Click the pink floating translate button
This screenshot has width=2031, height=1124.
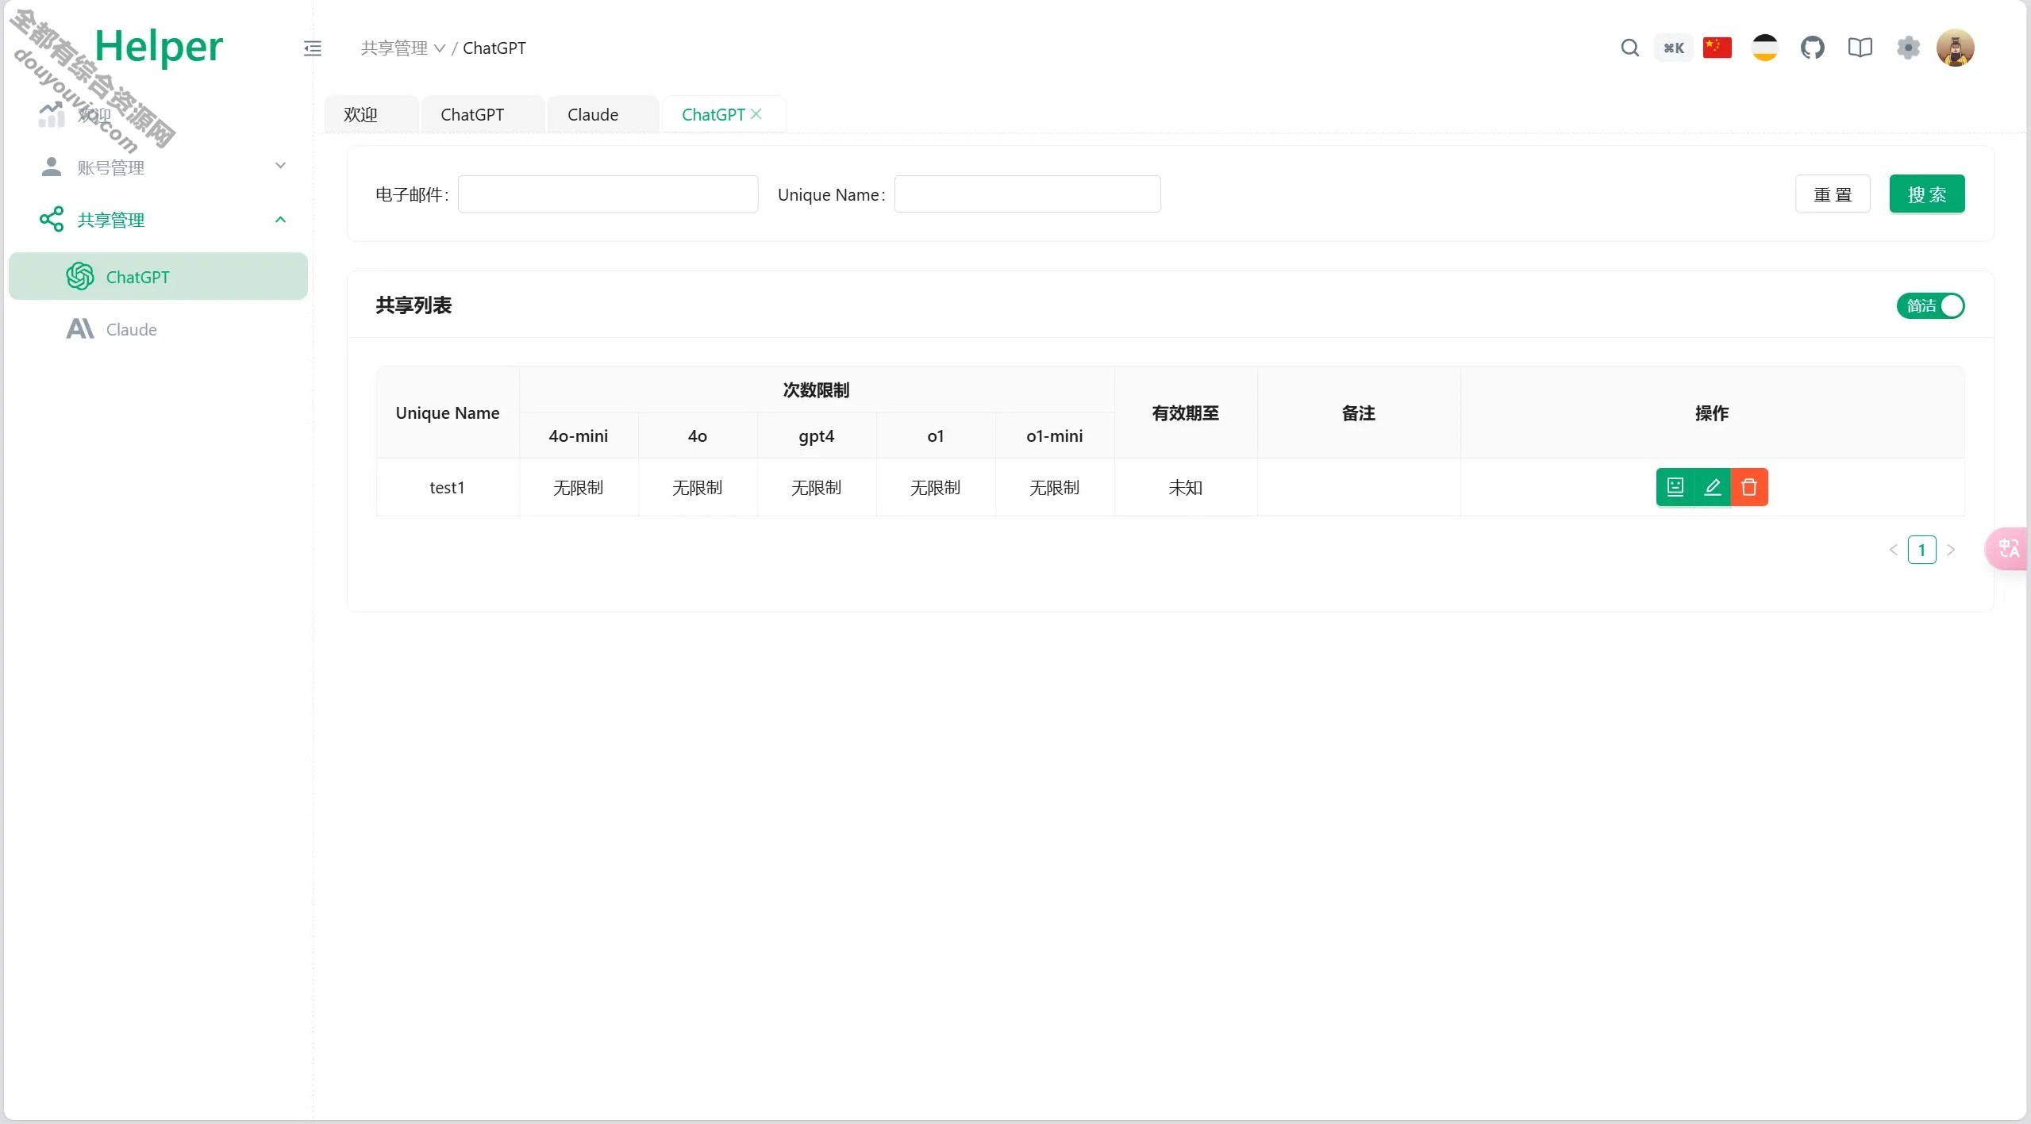[x=2008, y=548]
